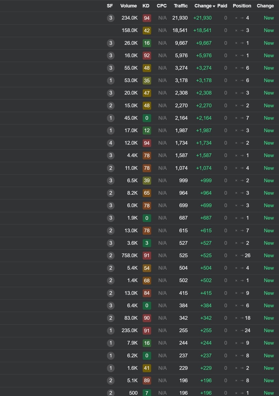Click the change value +342

(x=206, y=318)
